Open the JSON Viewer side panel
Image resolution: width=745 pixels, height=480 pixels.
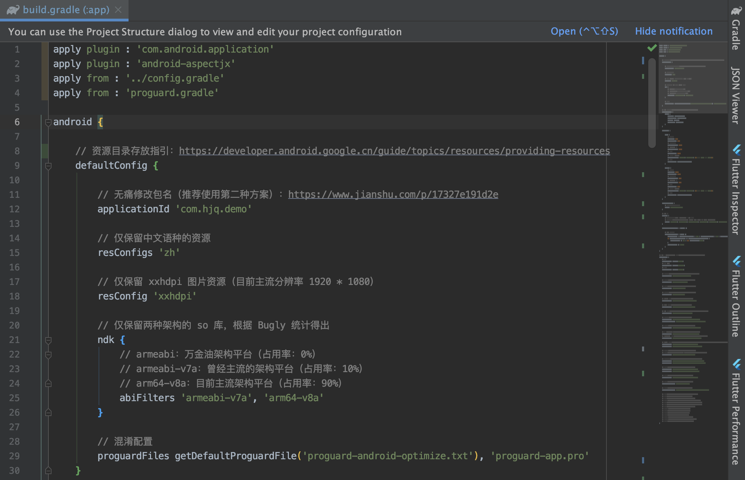click(x=736, y=95)
